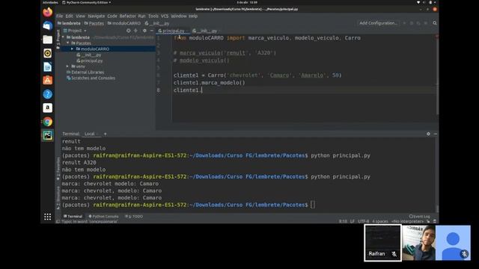Click the 4 spaces indent indicator
The height and width of the screenshot is (269, 479).
pyautogui.click(x=380, y=221)
